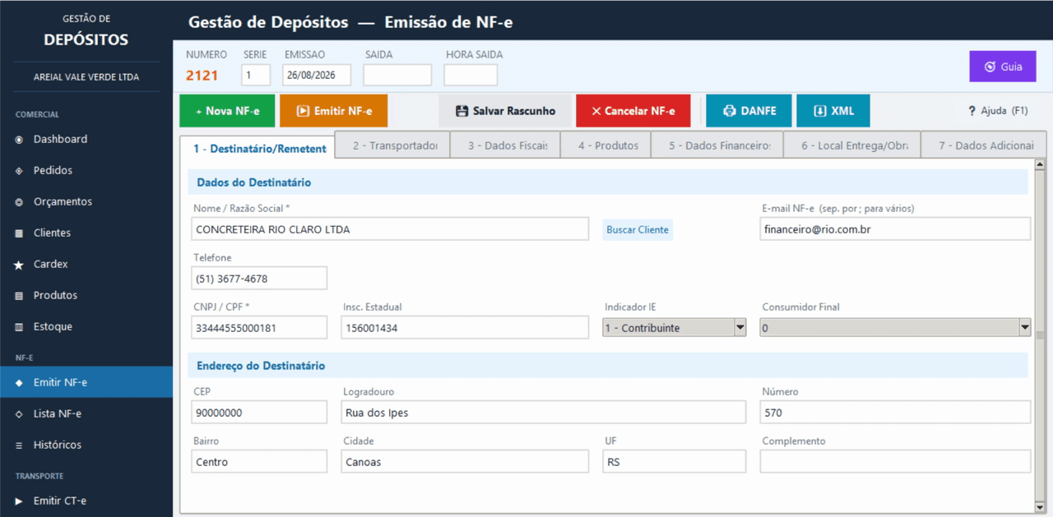Click the Dados do Destinatário section header
Viewport: 1053px width, 517px height.
(x=609, y=182)
